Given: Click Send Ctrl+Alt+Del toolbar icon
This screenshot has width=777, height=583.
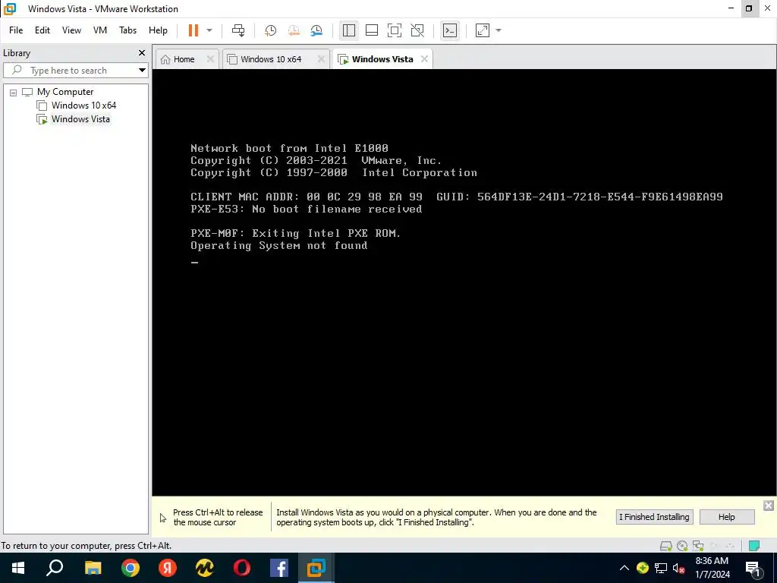Looking at the screenshot, I should [x=238, y=30].
